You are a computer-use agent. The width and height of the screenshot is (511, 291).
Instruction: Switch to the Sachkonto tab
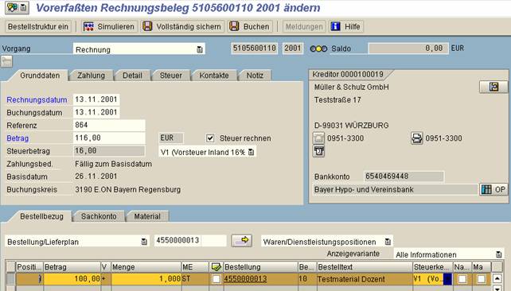click(x=99, y=216)
